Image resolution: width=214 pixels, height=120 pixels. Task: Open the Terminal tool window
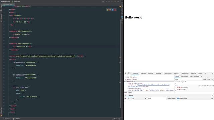pyautogui.click(x=7, y=119)
